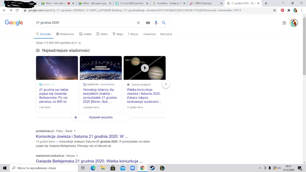Show next news cards with arrow
306x172 pixels.
pos(166,84)
